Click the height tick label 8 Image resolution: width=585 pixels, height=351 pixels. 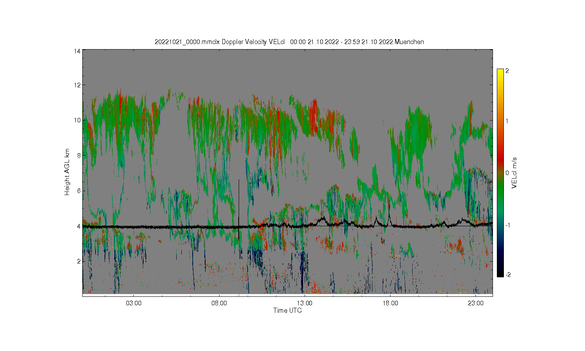point(79,156)
